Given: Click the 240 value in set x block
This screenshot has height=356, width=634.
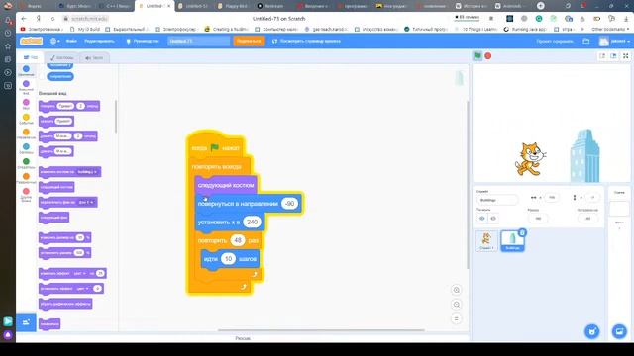Looking at the screenshot, I should tap(252, 222).
